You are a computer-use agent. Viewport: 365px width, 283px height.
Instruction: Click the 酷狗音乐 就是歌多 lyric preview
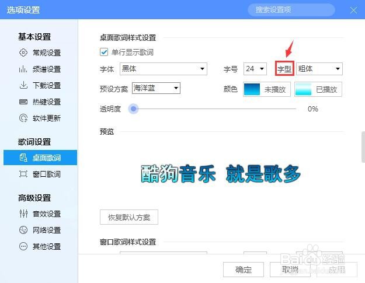220,174
